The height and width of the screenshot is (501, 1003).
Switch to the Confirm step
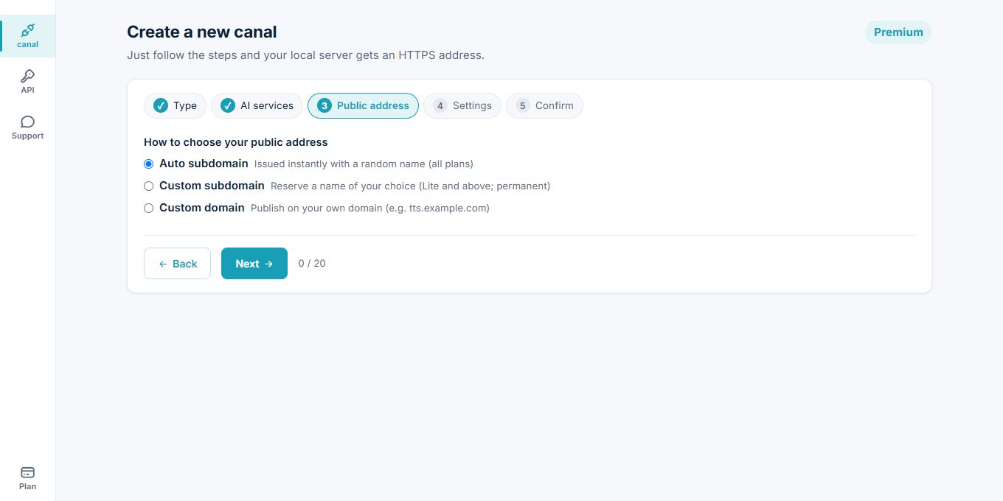[544, 105]
